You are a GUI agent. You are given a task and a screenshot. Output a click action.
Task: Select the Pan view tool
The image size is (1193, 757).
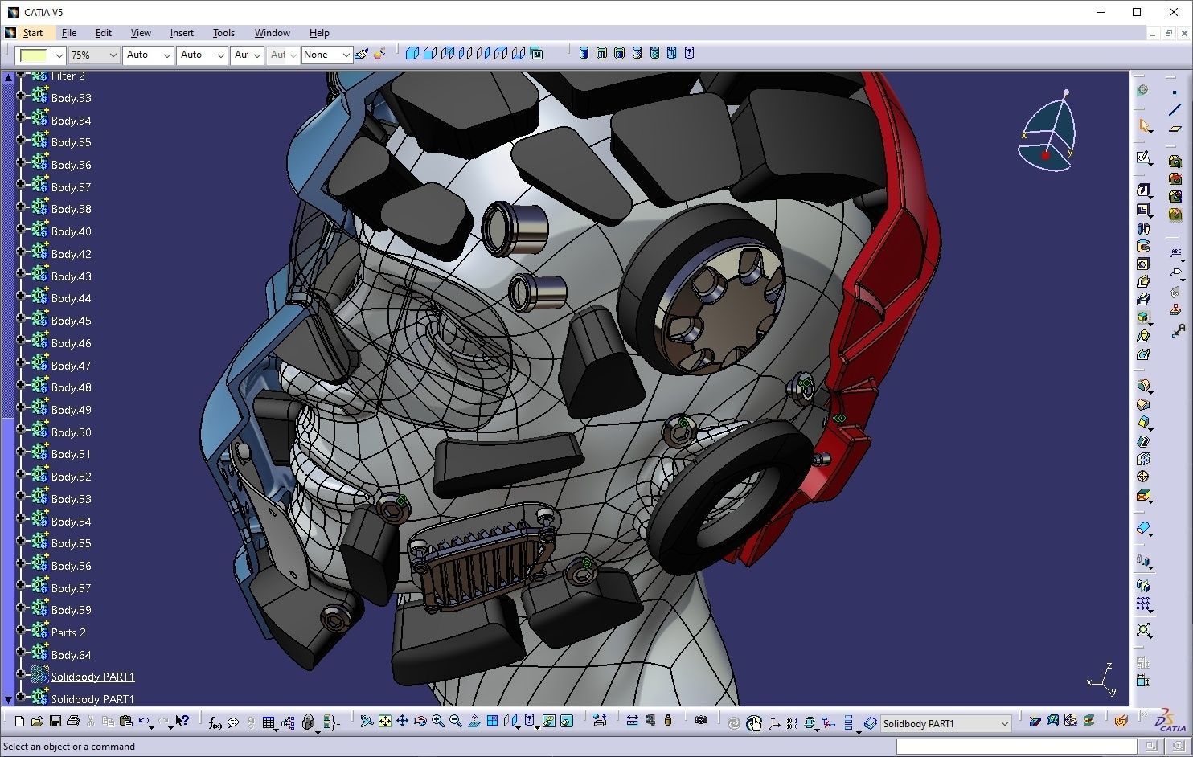(x=402, y=722)
